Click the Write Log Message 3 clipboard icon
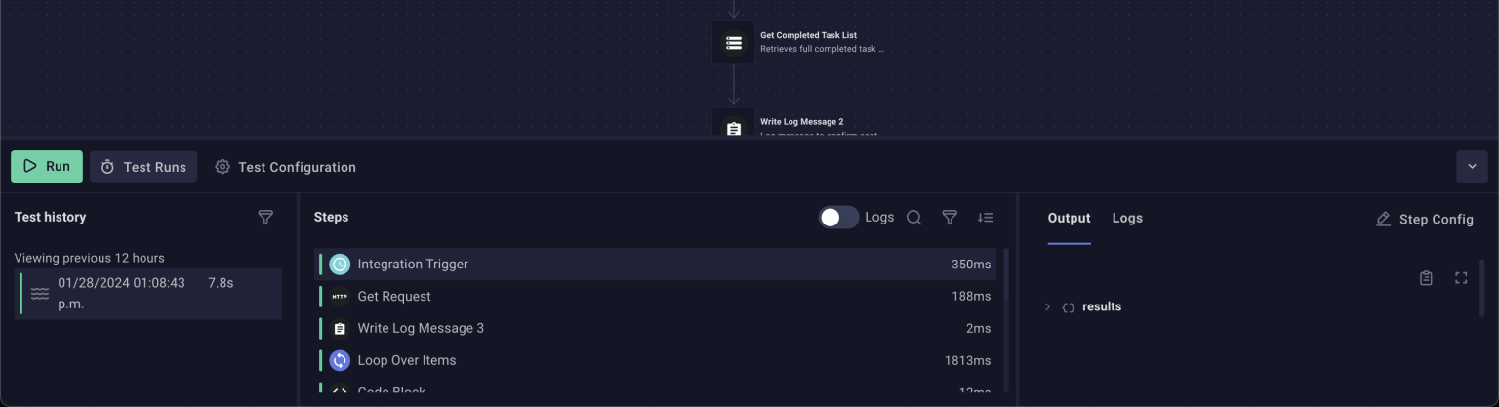This screenshot has height=407, width=1499. pyautogui.click(x=340, y=329)
